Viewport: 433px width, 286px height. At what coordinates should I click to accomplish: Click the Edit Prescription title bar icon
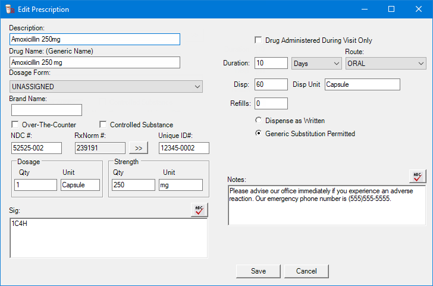coord(9,10)
